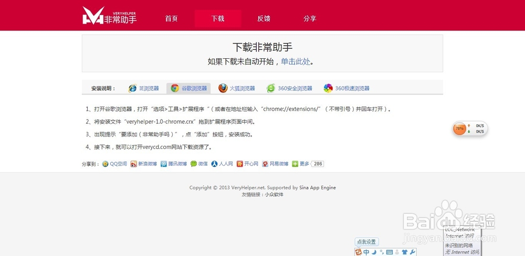525x256 pixels.
Task: Toggle 中 Chinese input mode
Action: tap(366, 252)
